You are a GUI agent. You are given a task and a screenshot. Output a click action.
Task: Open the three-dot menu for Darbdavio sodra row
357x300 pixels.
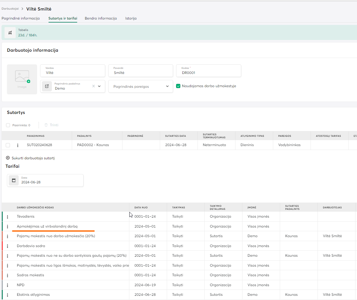pyautogui.click(x=8, y=246)
